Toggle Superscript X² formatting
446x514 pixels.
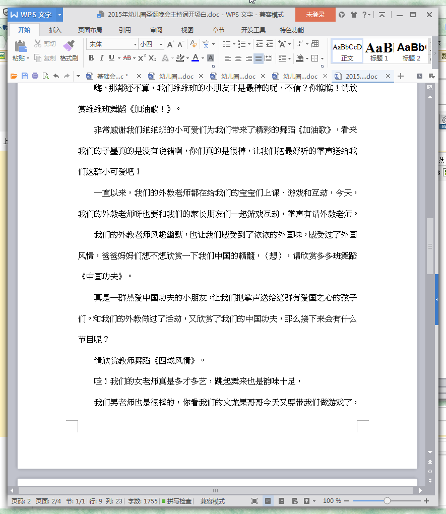click(x=142, y=58)
